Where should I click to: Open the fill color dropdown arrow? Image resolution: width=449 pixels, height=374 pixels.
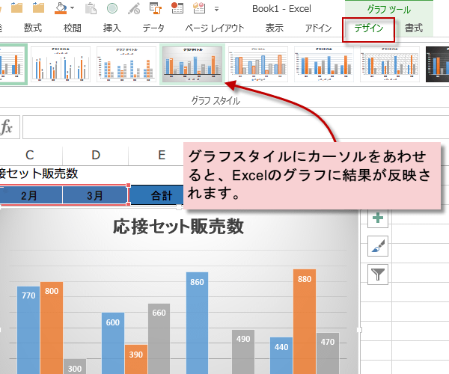72,8
